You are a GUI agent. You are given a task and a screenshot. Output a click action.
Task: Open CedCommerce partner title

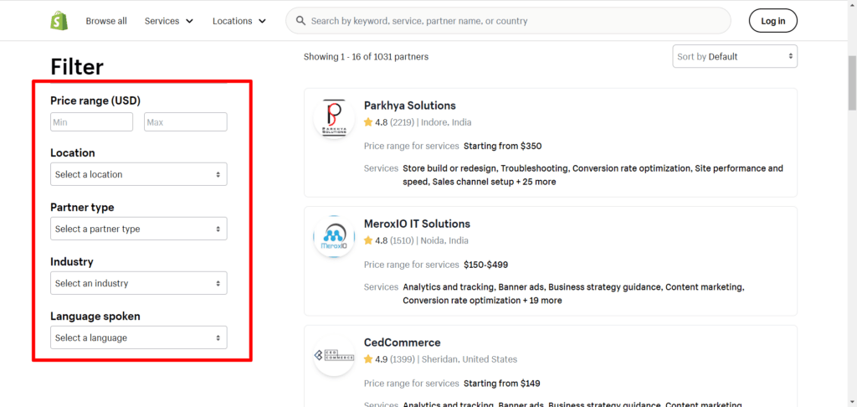point(403,343)
